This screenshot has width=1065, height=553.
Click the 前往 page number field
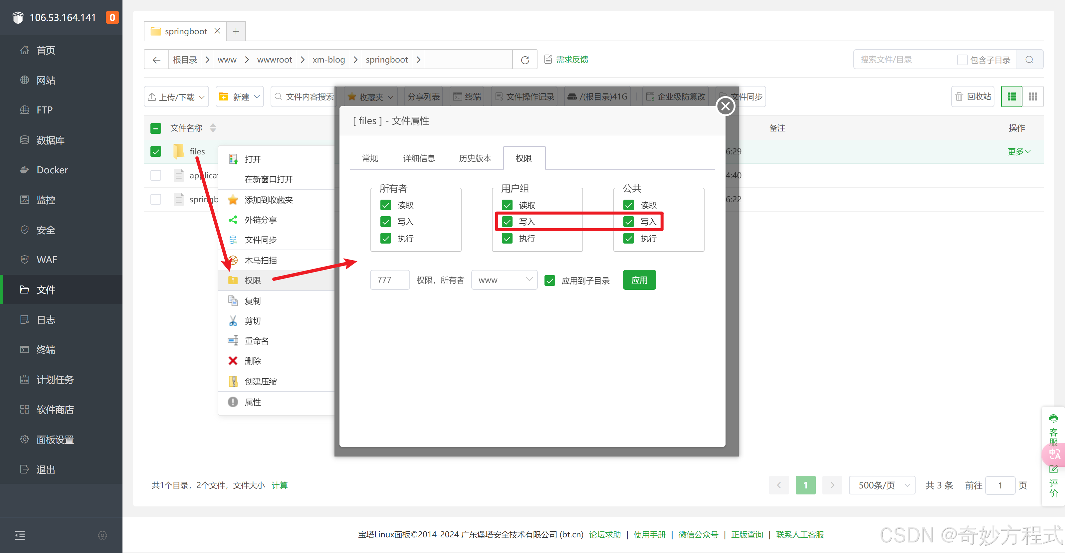pos(1000,485)
